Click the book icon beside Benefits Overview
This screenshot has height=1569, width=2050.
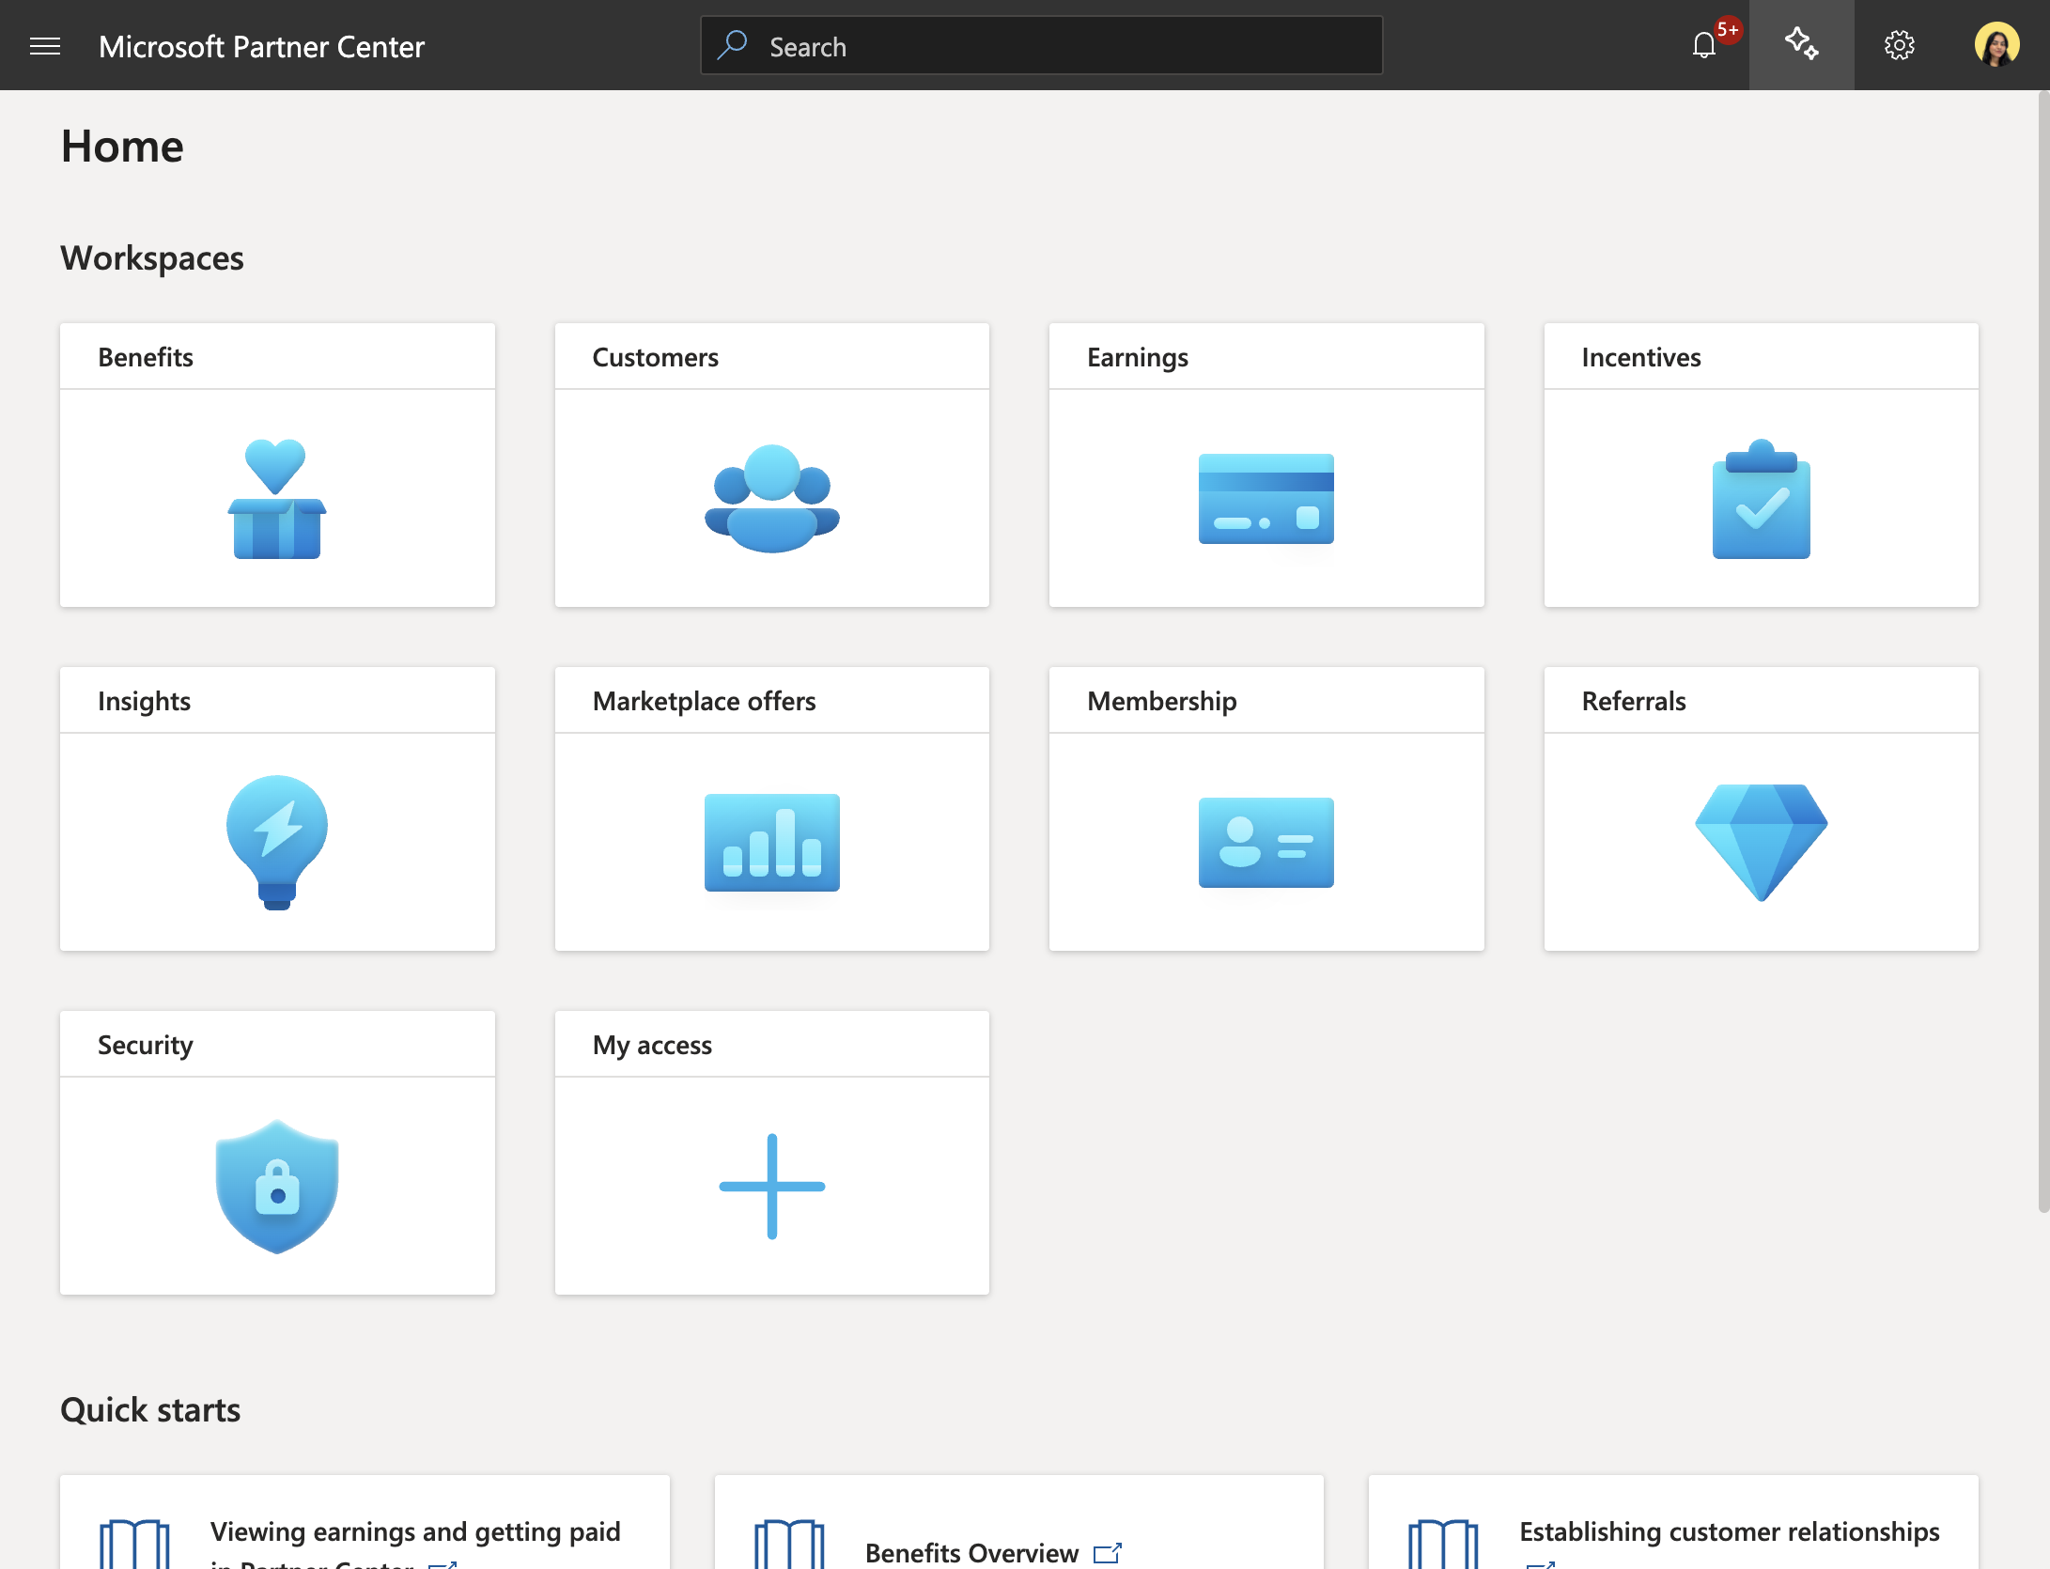789,1545
